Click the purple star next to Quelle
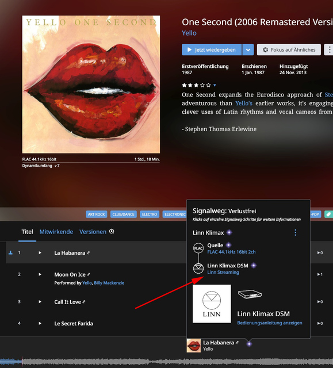This screenshot has height=368, width=333. click(x=228, y=246)
